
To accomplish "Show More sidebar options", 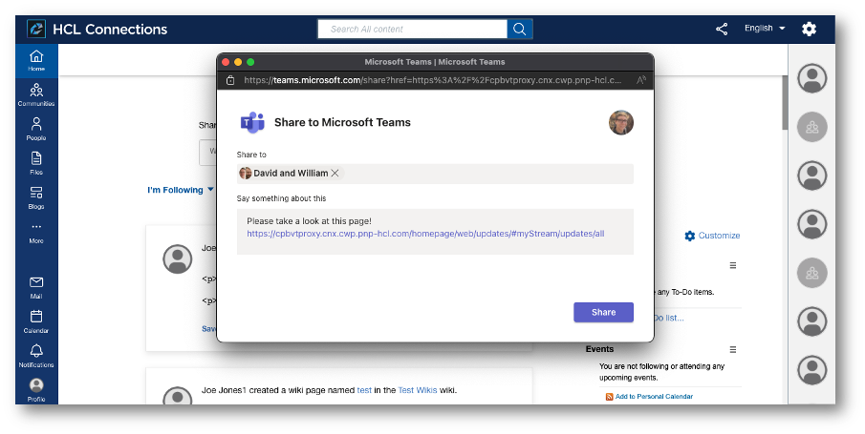I will coord(36,233).
